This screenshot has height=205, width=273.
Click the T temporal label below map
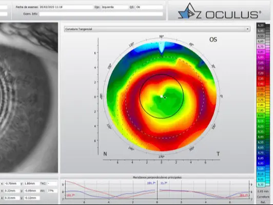pos(218,154)
